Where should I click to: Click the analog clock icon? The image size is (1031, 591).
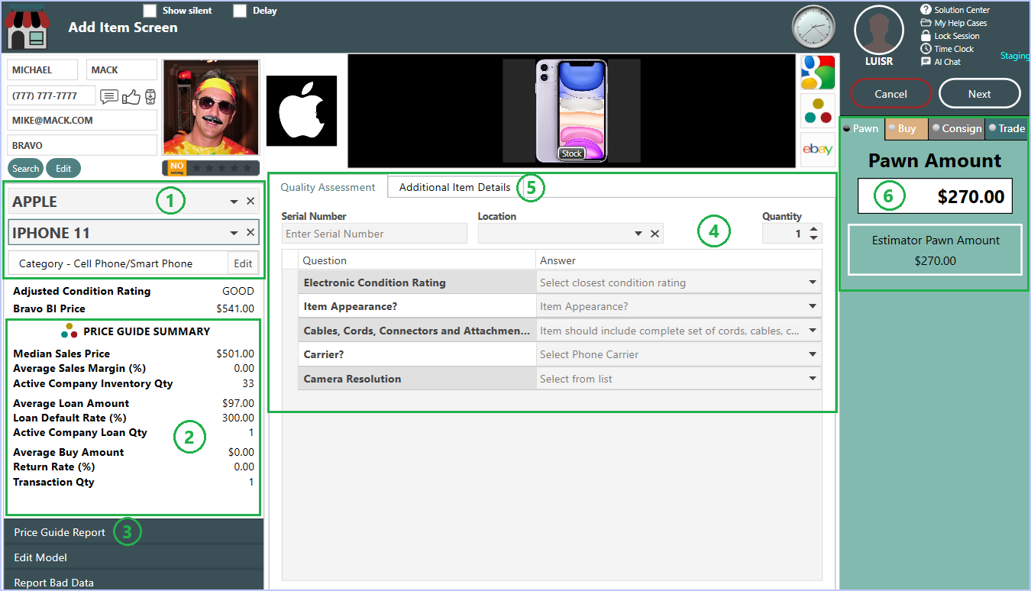tap(813, 27)
